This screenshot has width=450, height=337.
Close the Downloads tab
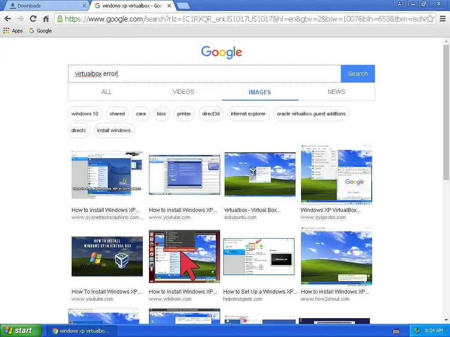tap(84, 6)
